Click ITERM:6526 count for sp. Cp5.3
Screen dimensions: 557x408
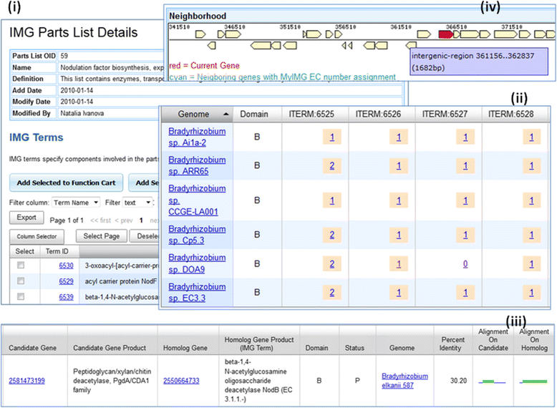(x=399, y=235)
